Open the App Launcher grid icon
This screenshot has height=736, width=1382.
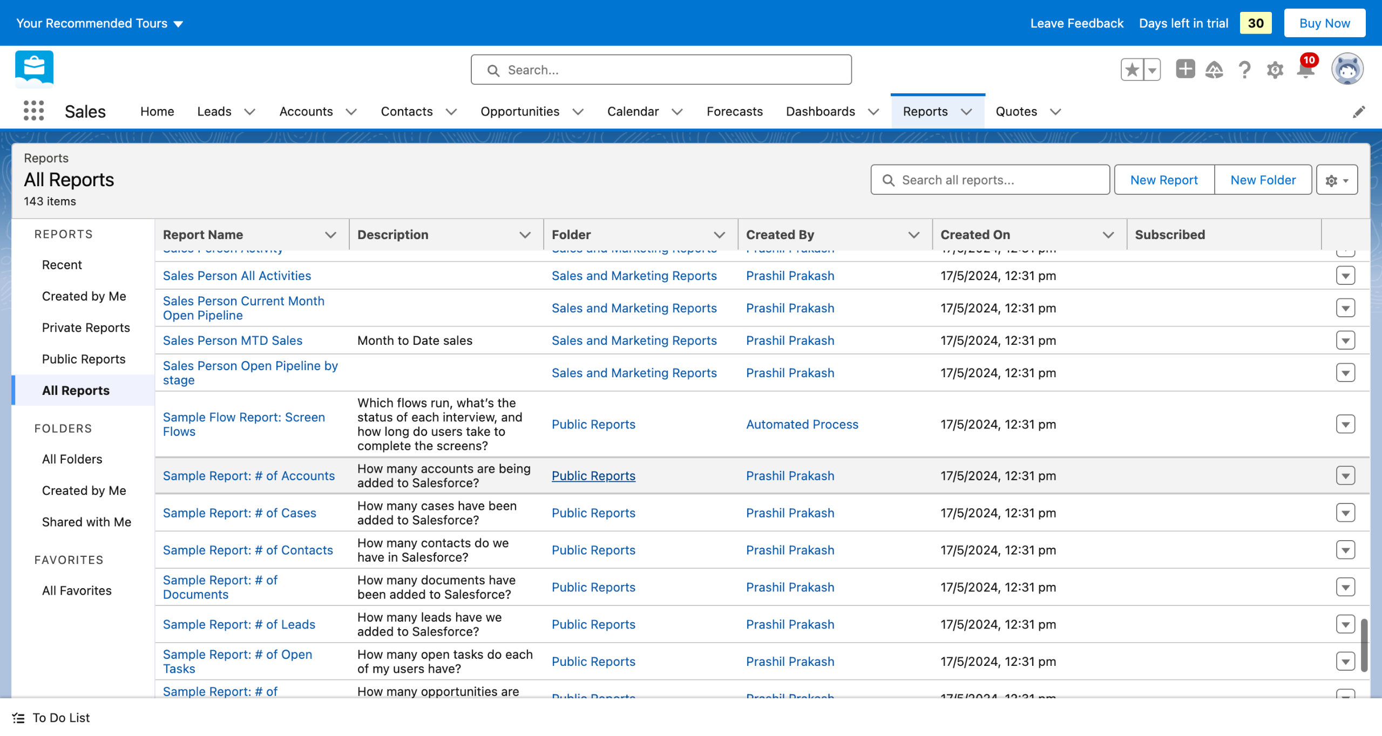coord(33,111)
